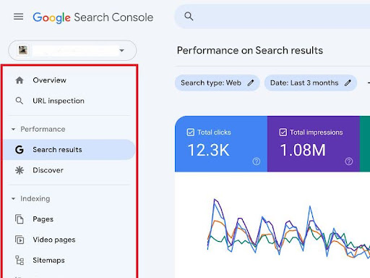
Task: Click the search magnifier icon in top bar
Action: 189,17
